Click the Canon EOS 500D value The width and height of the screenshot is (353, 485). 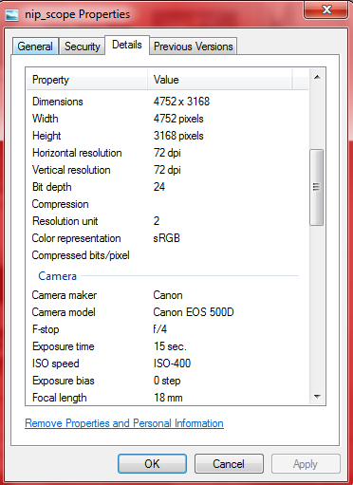click(194, 312)
